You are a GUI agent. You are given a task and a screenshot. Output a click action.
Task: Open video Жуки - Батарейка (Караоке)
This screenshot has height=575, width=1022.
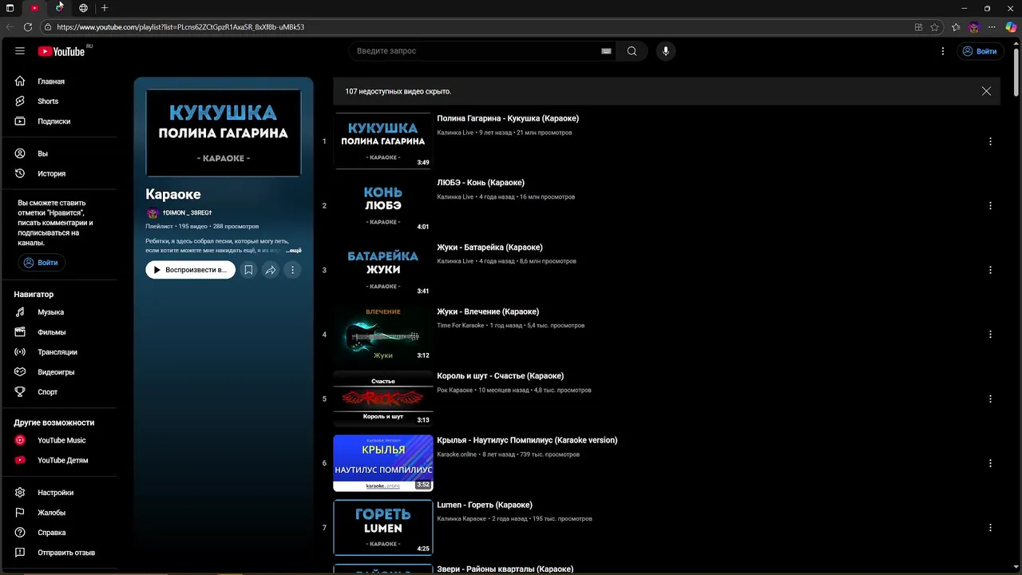pyautogui.click(x=489, y=248)
